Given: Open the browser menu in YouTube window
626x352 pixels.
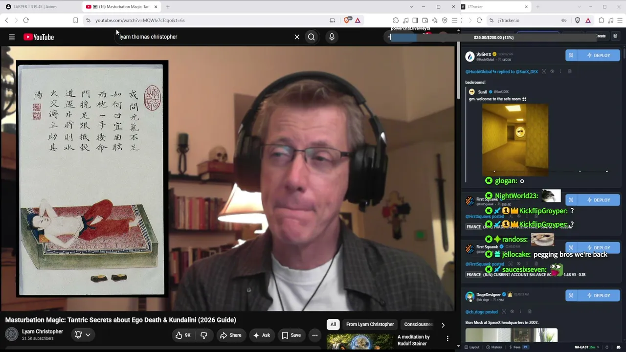Looking at the screenshot, I should 454,20.
